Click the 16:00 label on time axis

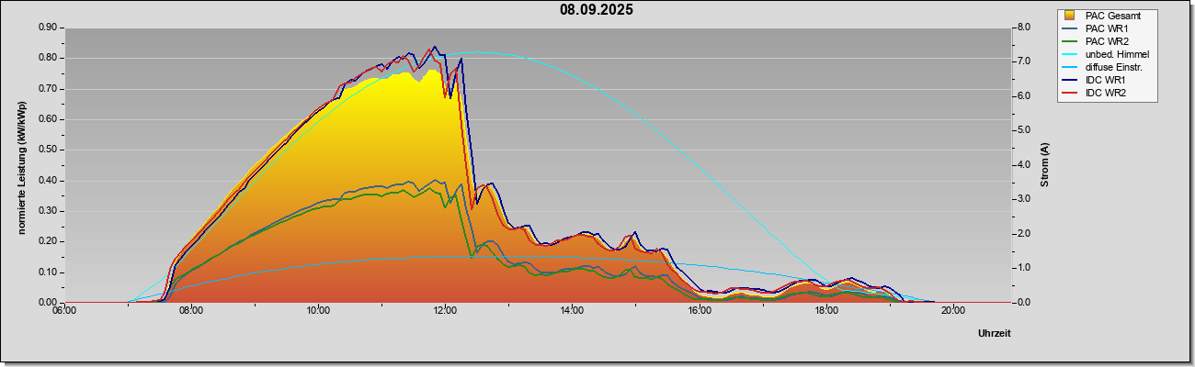pos(699,310)
